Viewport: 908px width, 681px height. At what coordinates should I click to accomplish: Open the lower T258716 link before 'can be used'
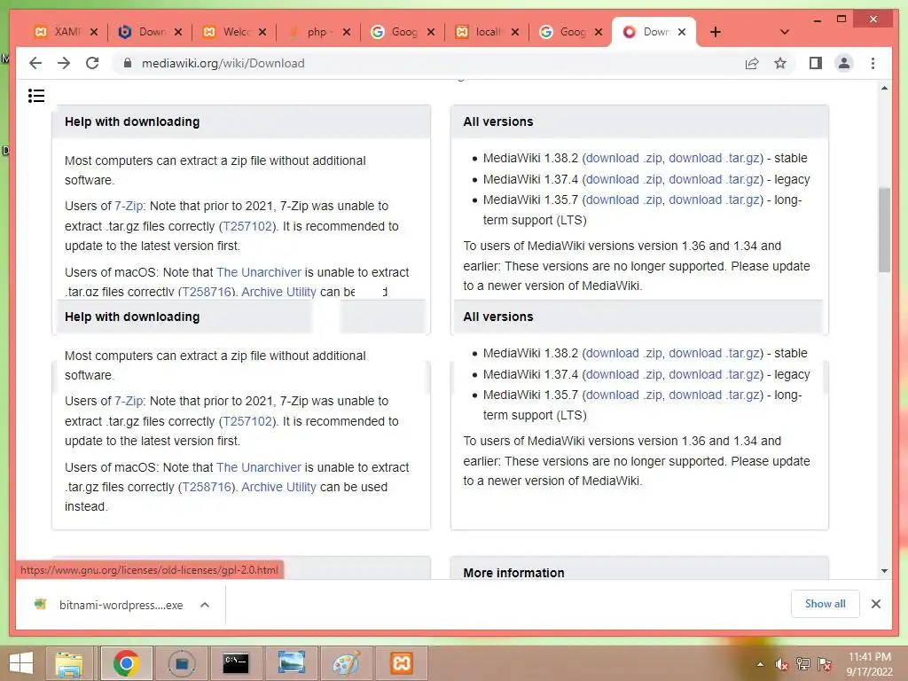click(207, 487)
